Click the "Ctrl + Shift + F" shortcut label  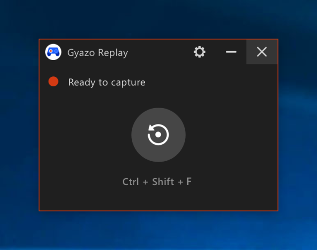[157, 182]
